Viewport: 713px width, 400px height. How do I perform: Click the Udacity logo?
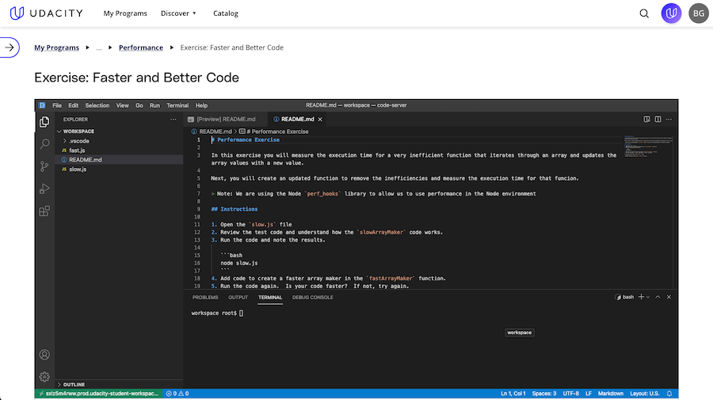pyautogui.click(x=47, y=13)
